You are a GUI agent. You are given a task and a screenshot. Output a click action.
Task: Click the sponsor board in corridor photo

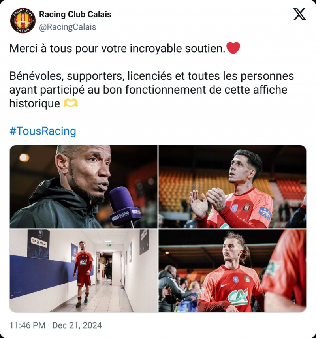pyautogui.click(x=38, y=244)
